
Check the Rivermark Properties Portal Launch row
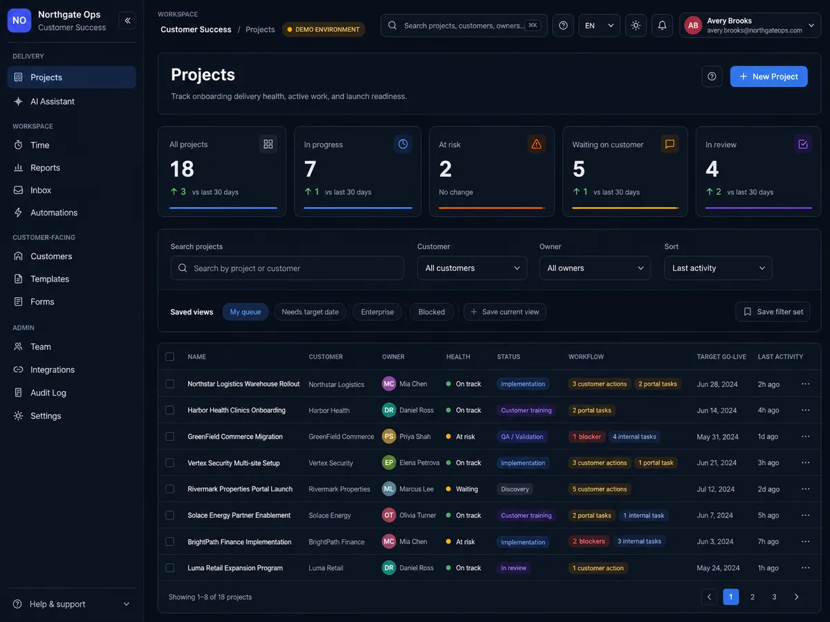(x=169, y=489)
